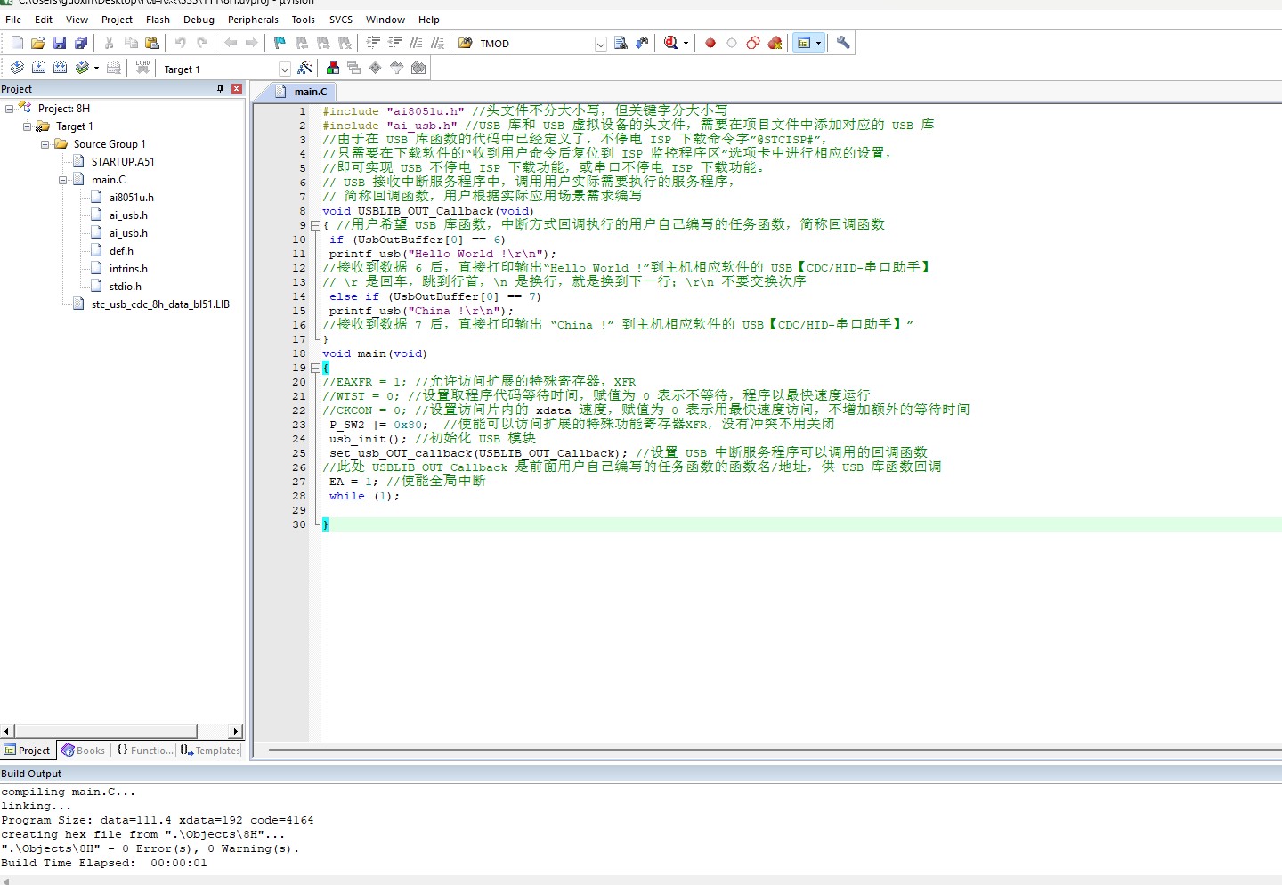
Task: Open window view dropdown arrow
Action: click(x=818, y=43)
